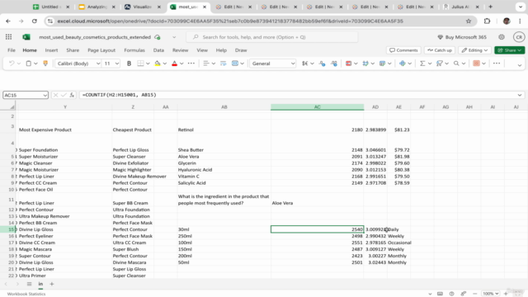Apply the red font color
528x297 pixels.
174,64
